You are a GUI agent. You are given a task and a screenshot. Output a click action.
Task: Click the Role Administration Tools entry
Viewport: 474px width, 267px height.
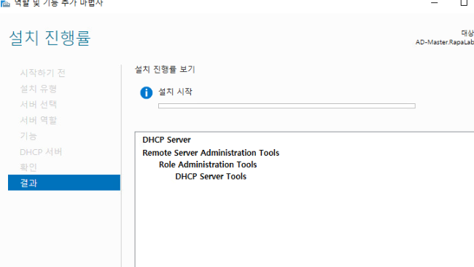[x=208, y=164]
